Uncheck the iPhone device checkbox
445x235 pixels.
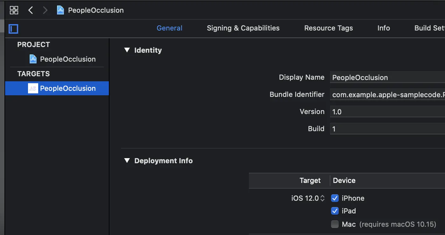coord(335,198)
